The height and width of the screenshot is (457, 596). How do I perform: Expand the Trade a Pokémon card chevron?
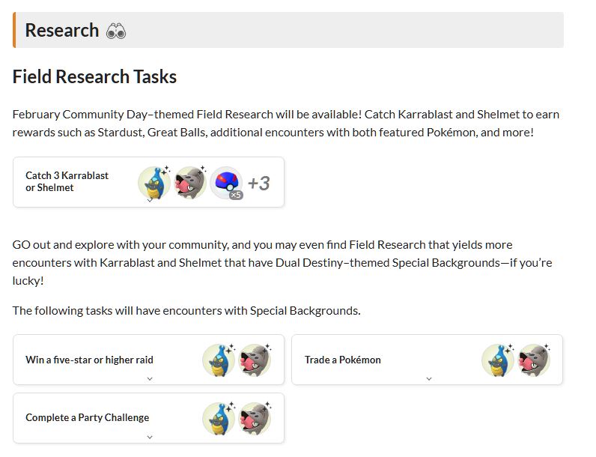point(428,379)
